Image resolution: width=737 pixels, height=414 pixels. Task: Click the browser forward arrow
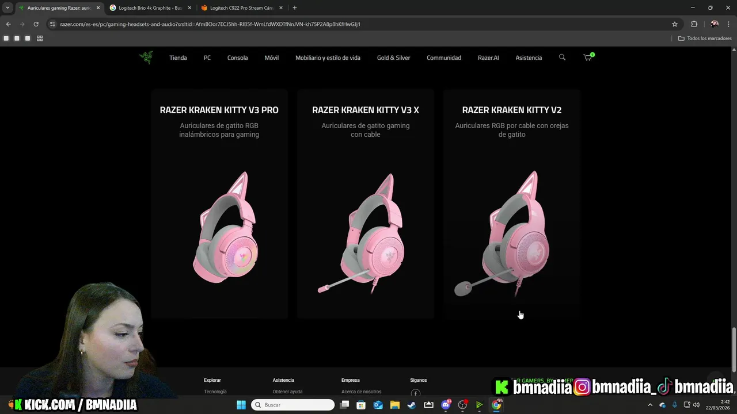coord(22,24)
